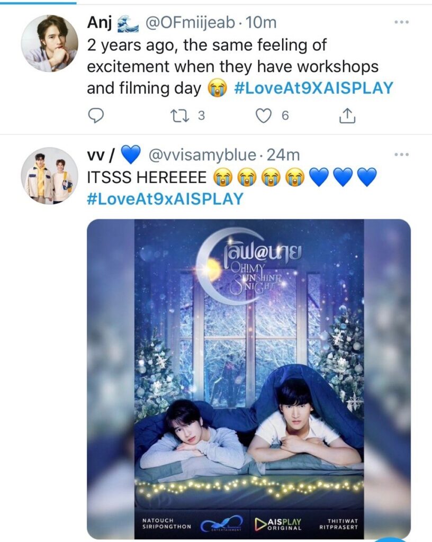Screen dimensions: 432x542
Task: Open more options for Anj's tweet
Action: (x=402, y=22)
